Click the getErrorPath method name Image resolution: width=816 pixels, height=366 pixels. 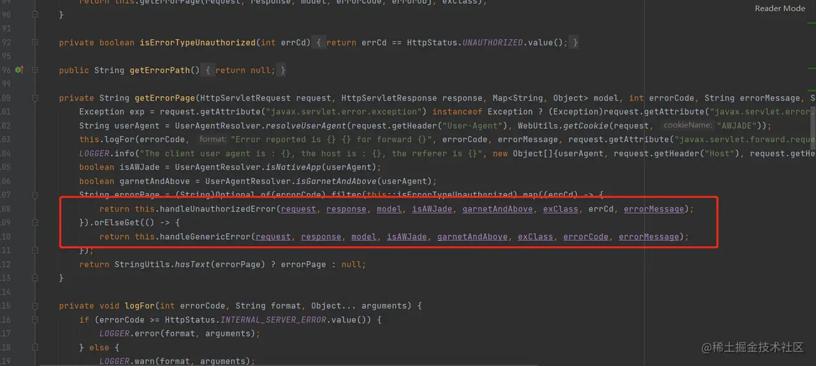(160, 70)
